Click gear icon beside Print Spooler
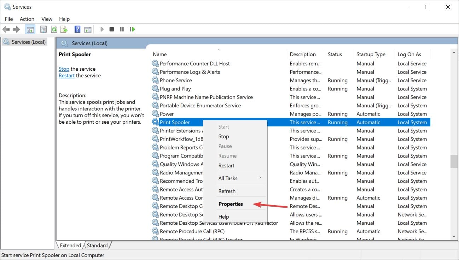The height and width of the screenshot is (260, 459). coord(155,122)
